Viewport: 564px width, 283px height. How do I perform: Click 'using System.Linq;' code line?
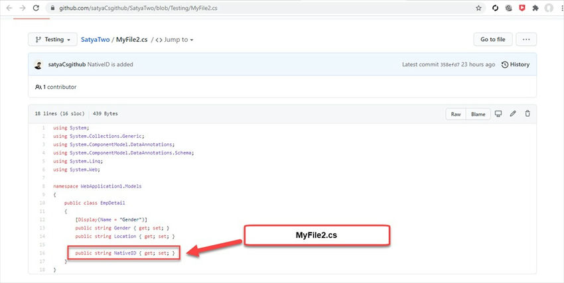[78, 161]
